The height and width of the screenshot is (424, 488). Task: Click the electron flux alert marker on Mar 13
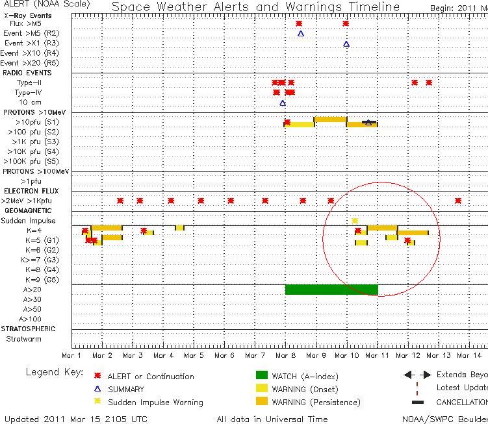coord(458,201)
